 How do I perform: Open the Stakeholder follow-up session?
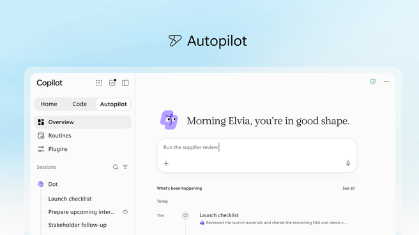click(x=77, y=225)
